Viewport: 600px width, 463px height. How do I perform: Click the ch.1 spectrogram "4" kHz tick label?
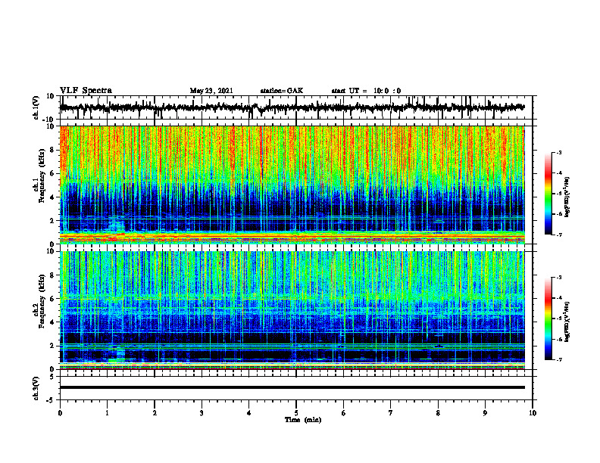click(52, 197)
